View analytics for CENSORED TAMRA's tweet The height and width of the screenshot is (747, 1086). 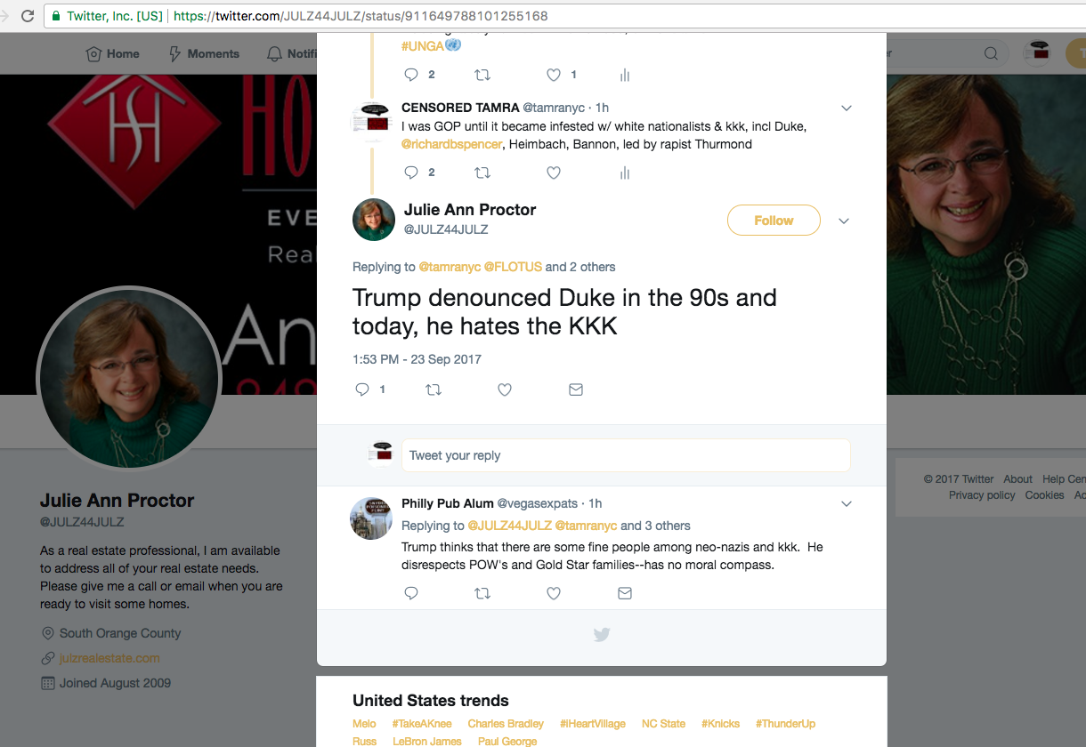coord(625,173)
